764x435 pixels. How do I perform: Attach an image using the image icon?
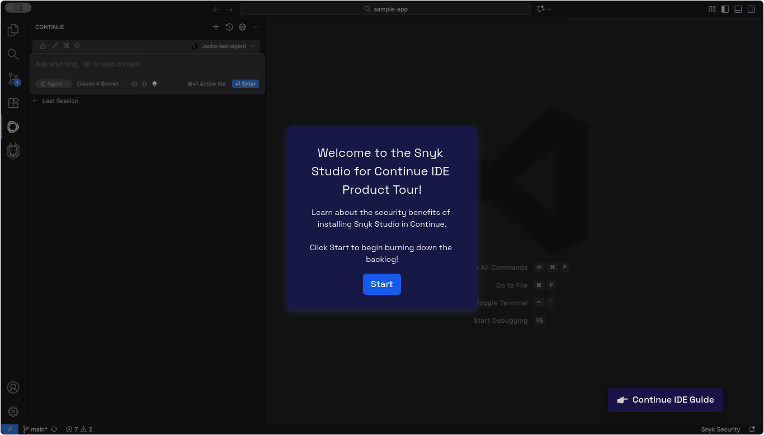click(x=134, y=84)
